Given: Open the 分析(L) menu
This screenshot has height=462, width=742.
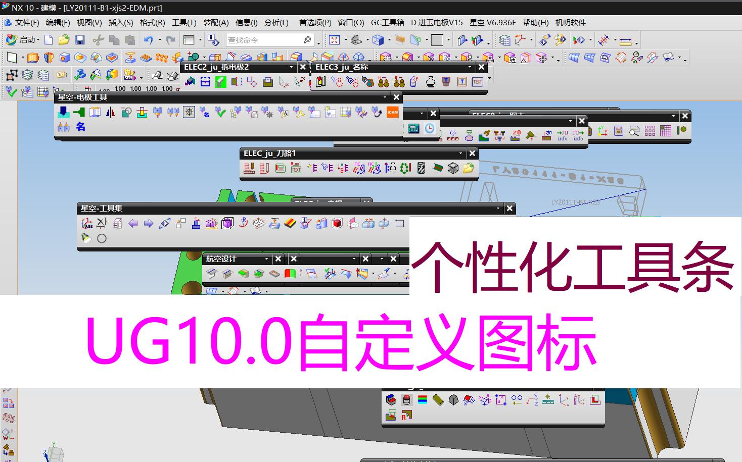Looking at the screenshot, I should click(x=276, y=23).
